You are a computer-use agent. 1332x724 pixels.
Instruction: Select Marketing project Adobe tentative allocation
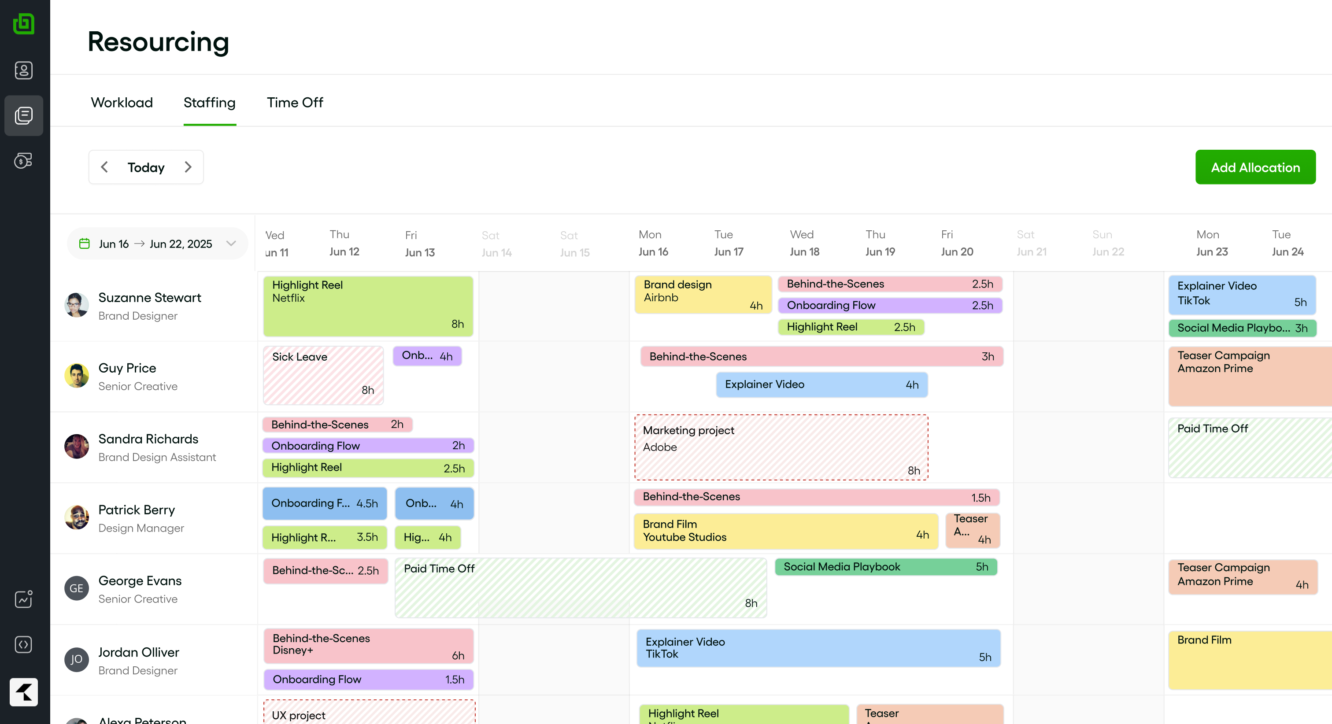tap(781, 447)
